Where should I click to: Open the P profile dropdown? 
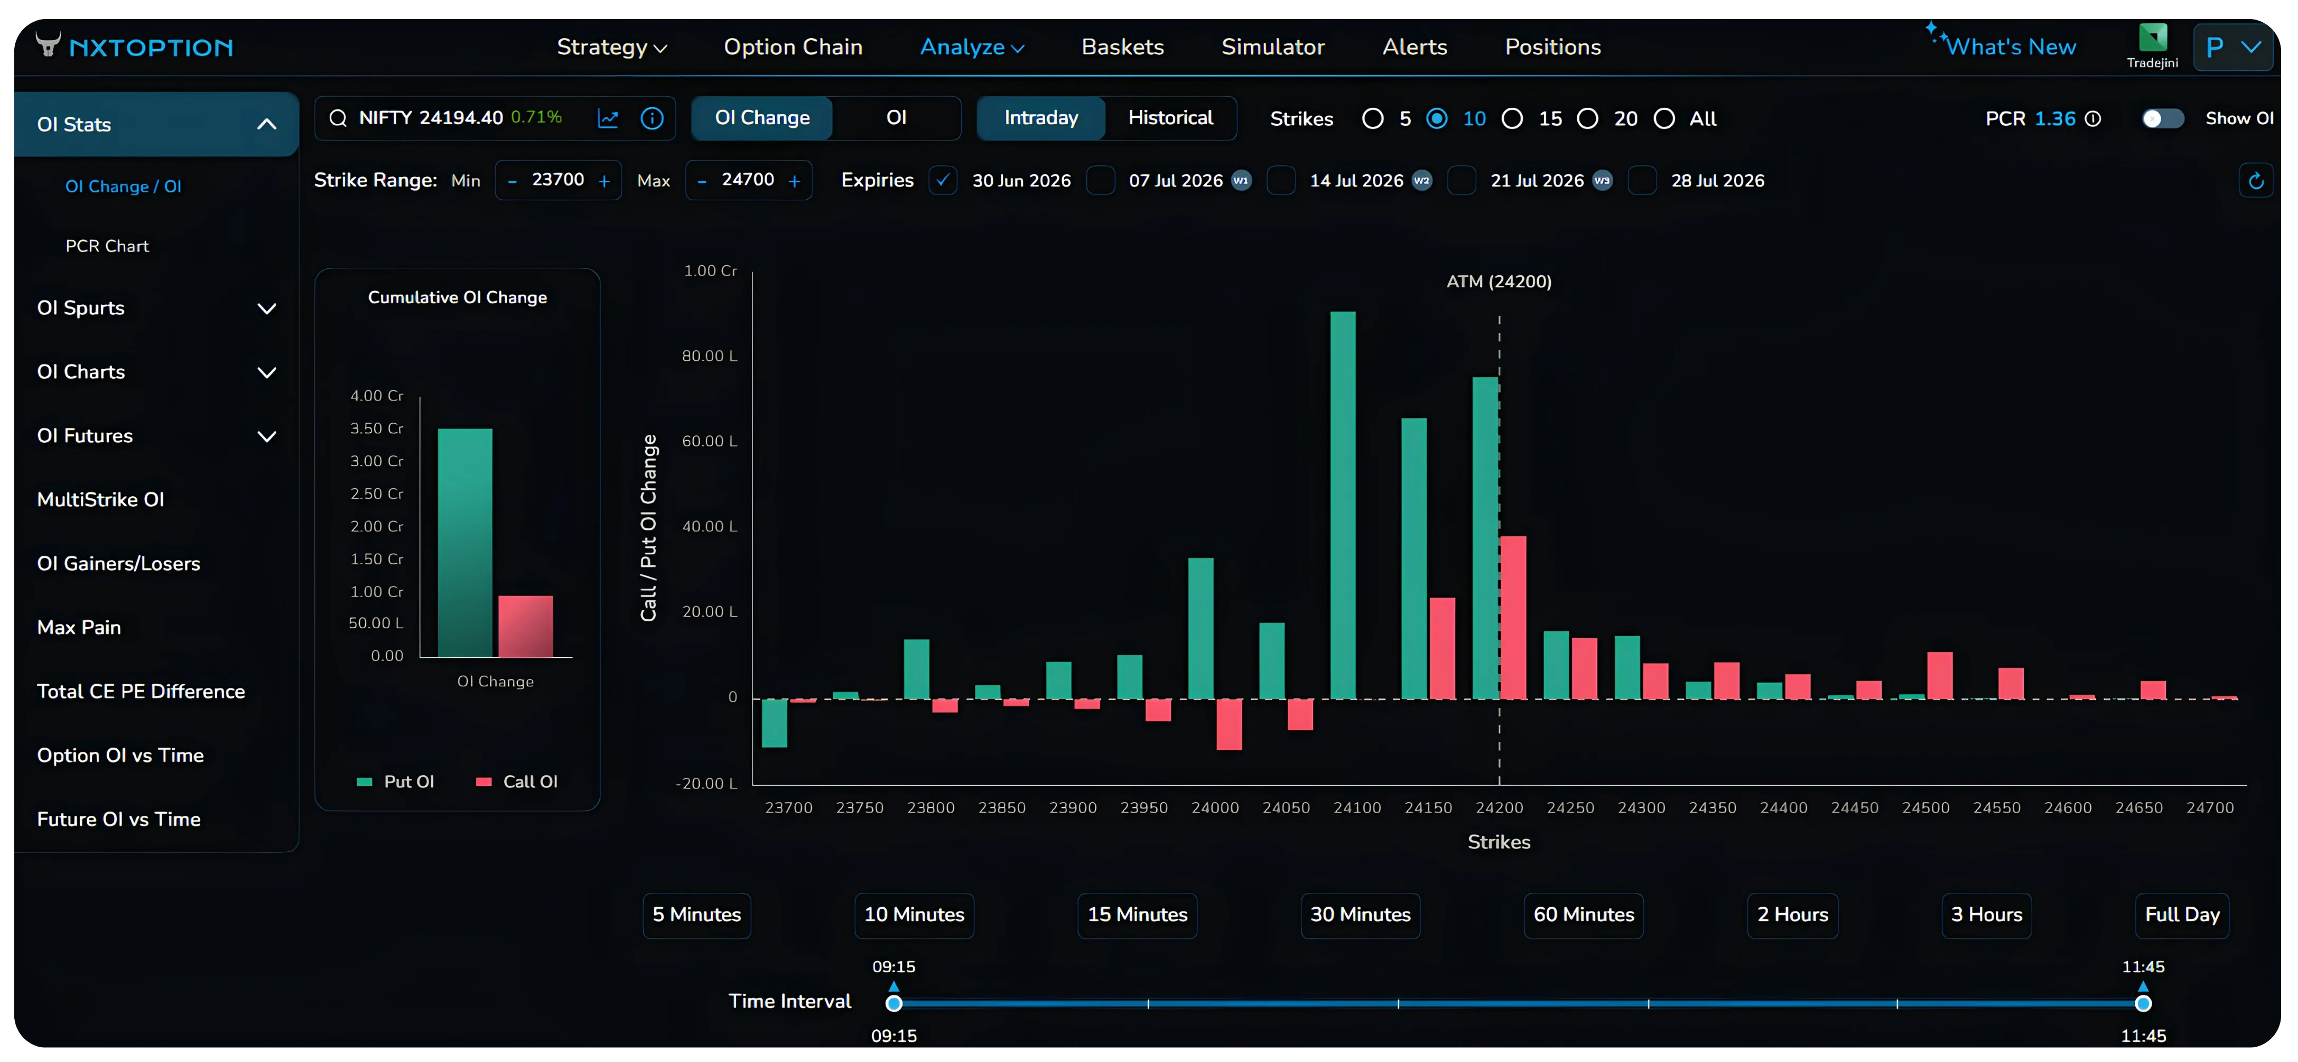[x=2234, y=47]
